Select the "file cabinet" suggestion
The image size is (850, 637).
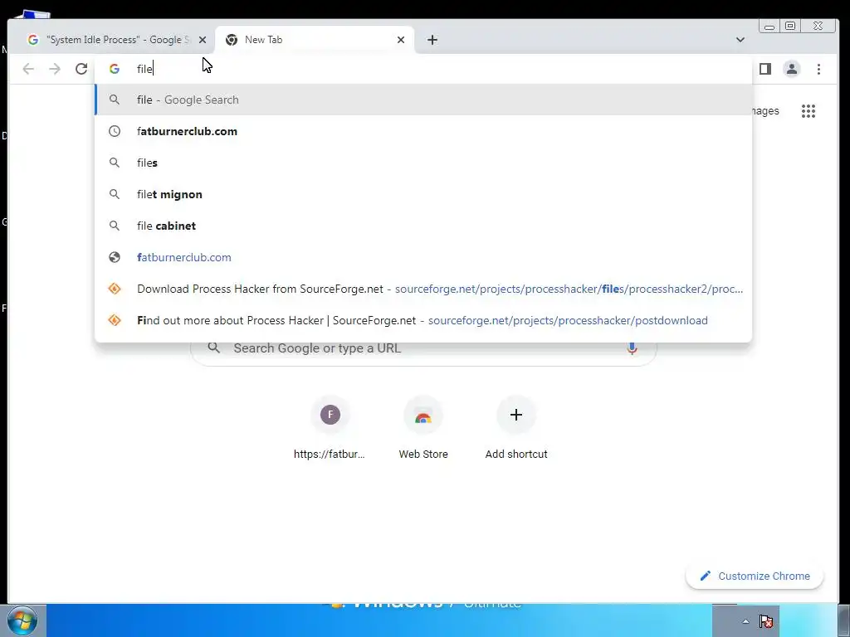(423, 226)
